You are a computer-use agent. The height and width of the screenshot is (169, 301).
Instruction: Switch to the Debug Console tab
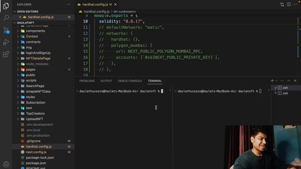[x=130, y=81]
